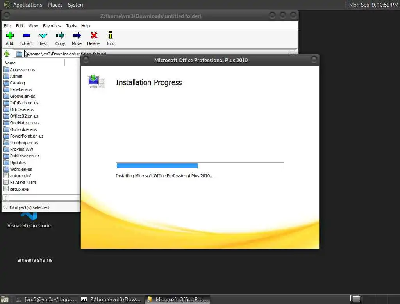Click the Add toolbar icon in 7-Zip

click(10, 38)
